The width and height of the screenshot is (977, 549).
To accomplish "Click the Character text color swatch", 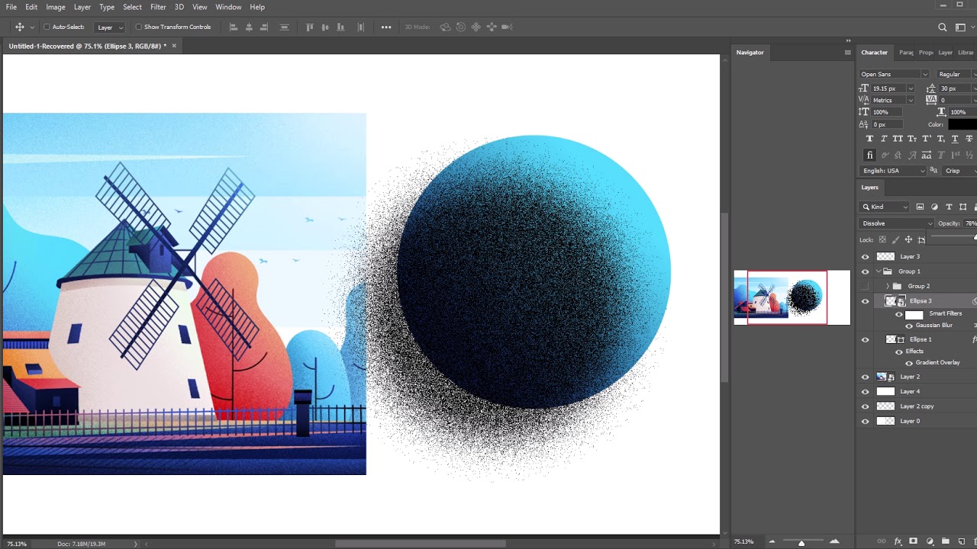I will click(962, 124).
